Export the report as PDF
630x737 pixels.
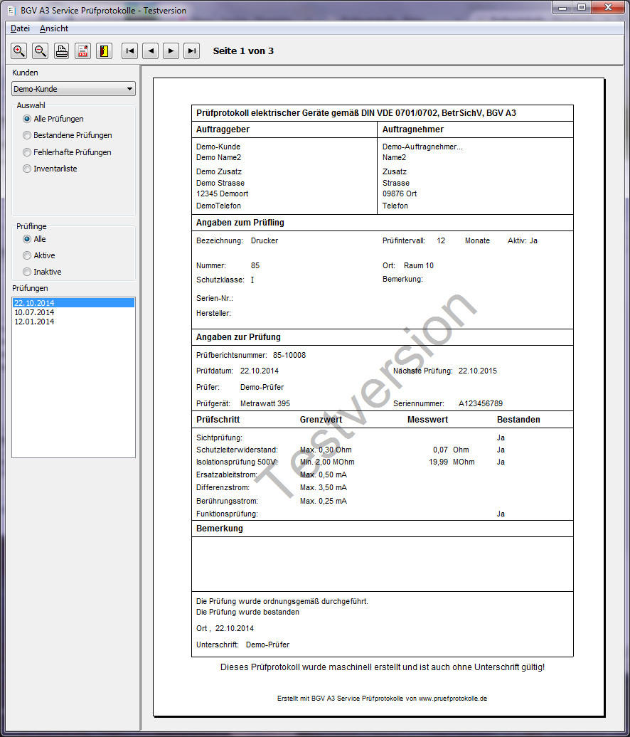click(83, 51)
